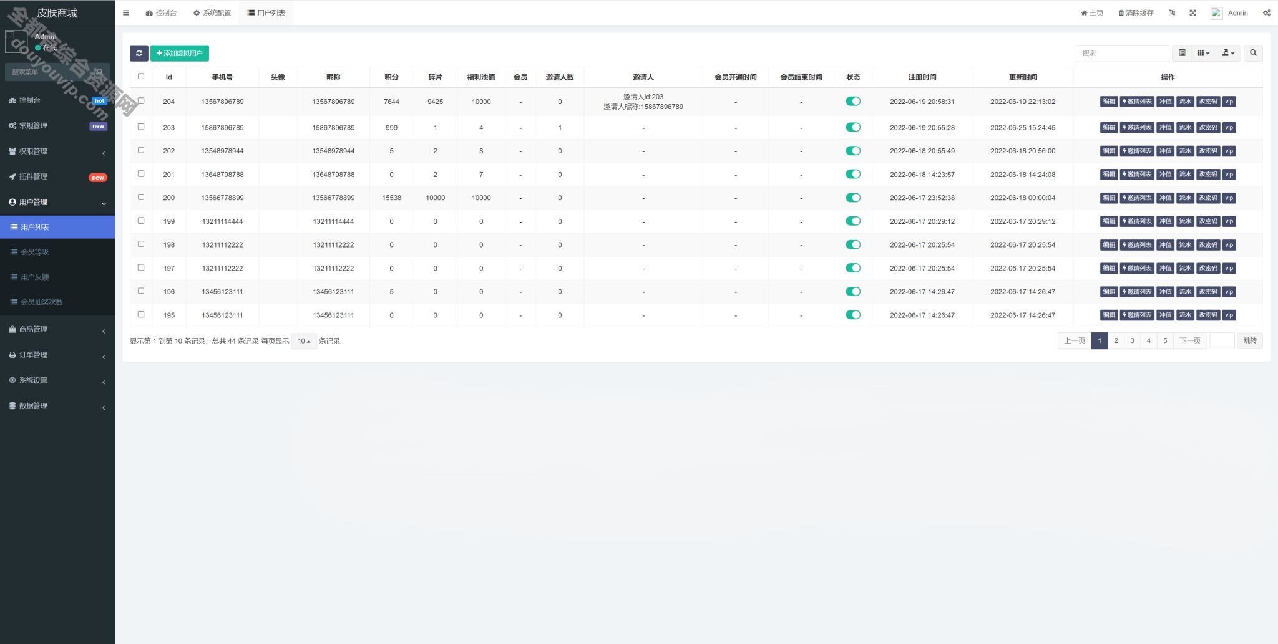
Task: Focus the sidebar 搜索菜单 input
Action: point(50,72)
